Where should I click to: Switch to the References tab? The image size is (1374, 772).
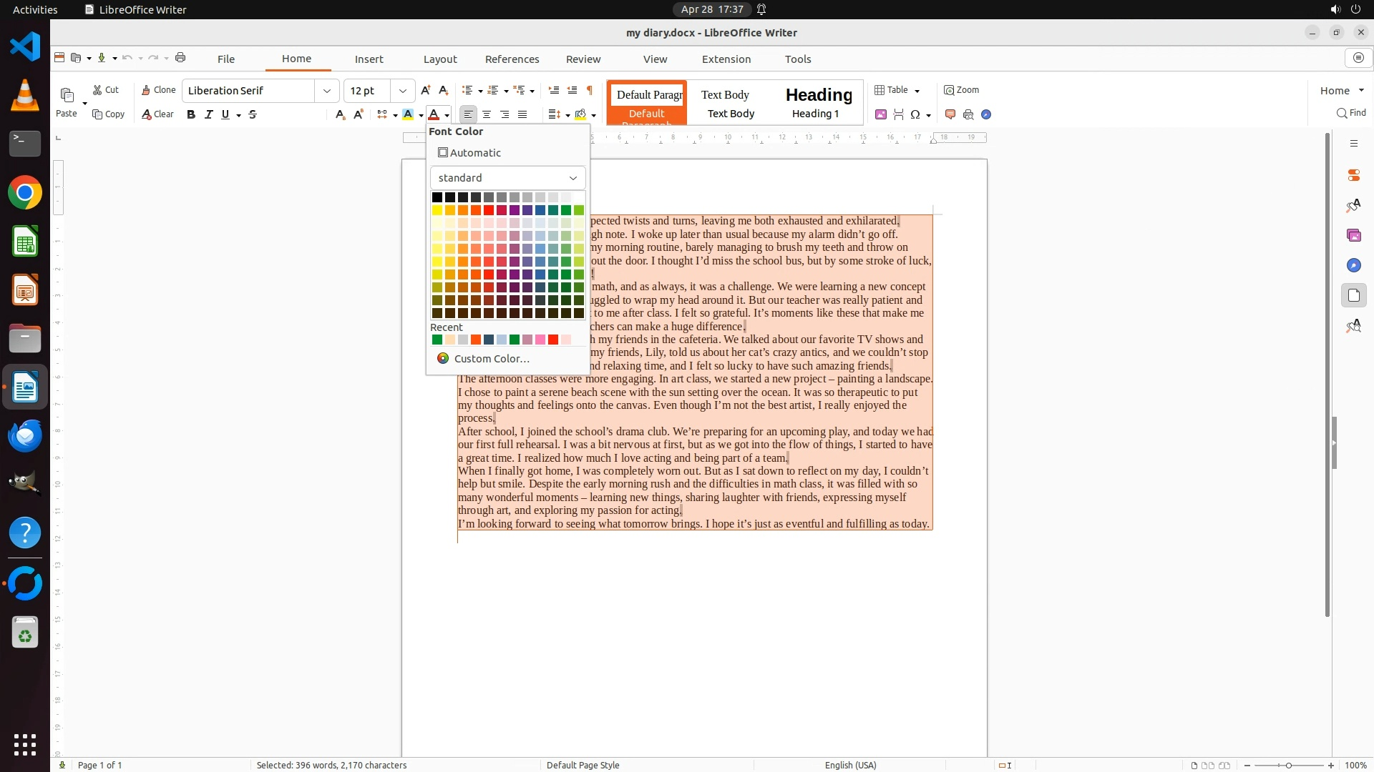[x=512, y=59]
